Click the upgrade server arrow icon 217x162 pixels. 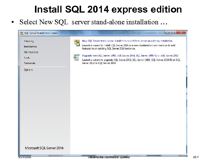point(77,57)
